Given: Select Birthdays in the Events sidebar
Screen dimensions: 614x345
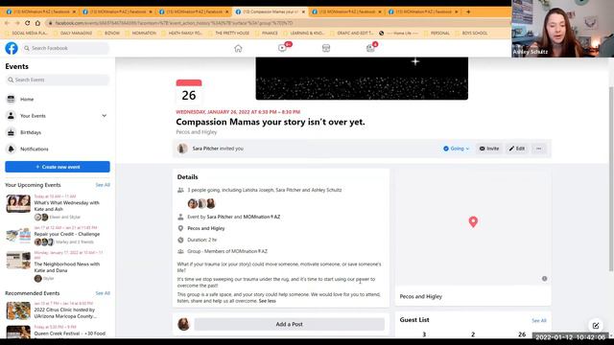Looking at the screenshot, I should [58, 132].
